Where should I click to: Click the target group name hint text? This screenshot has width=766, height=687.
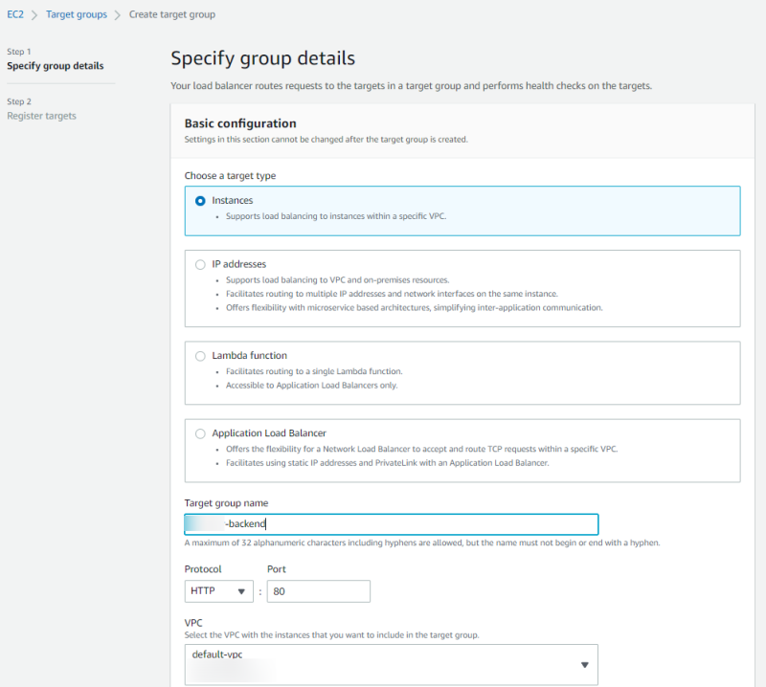point(421,543)
